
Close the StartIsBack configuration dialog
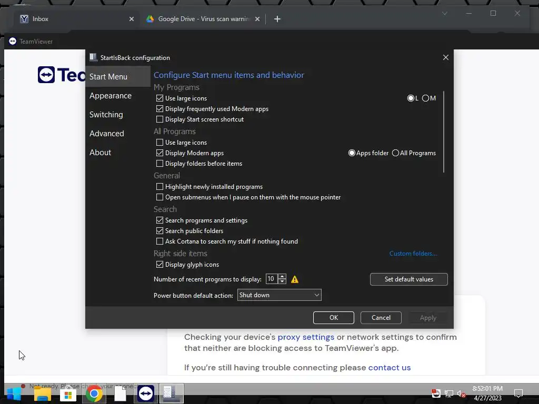(445, 57)
